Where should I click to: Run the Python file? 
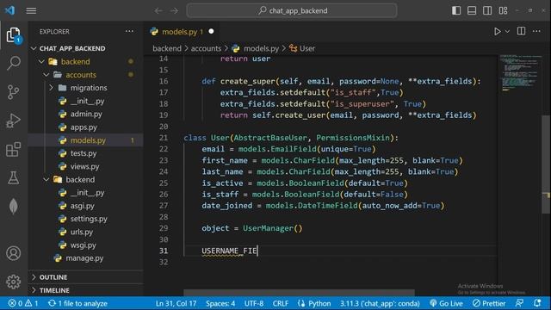[498, 32]
